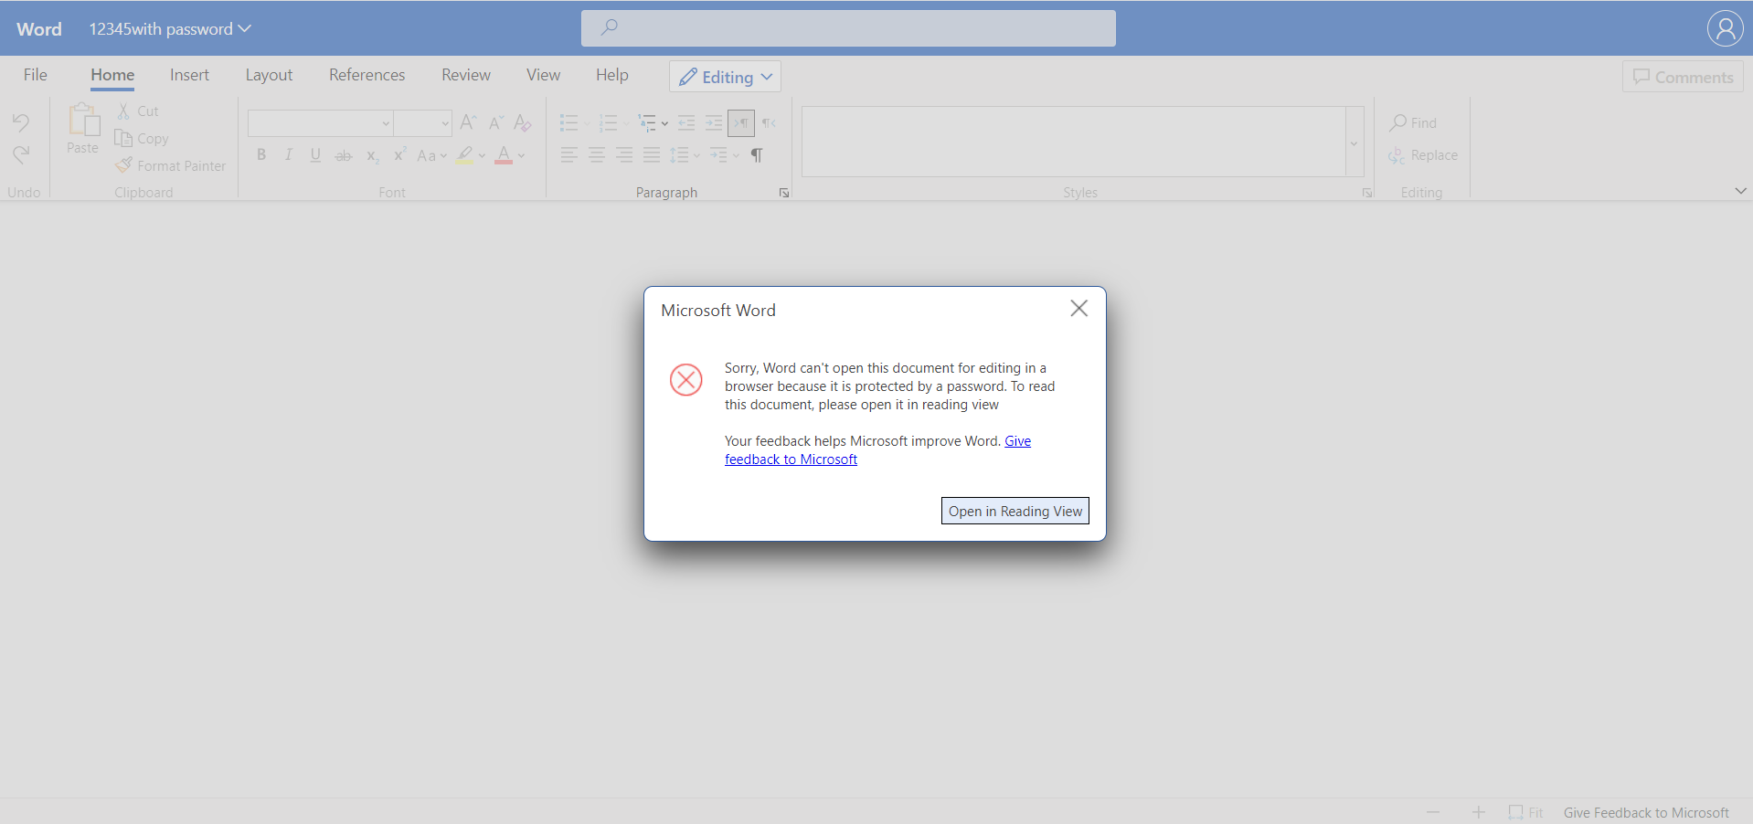Click the Redo arrow icon
This screenshot has width=1753, height=824.
point(21,154)
